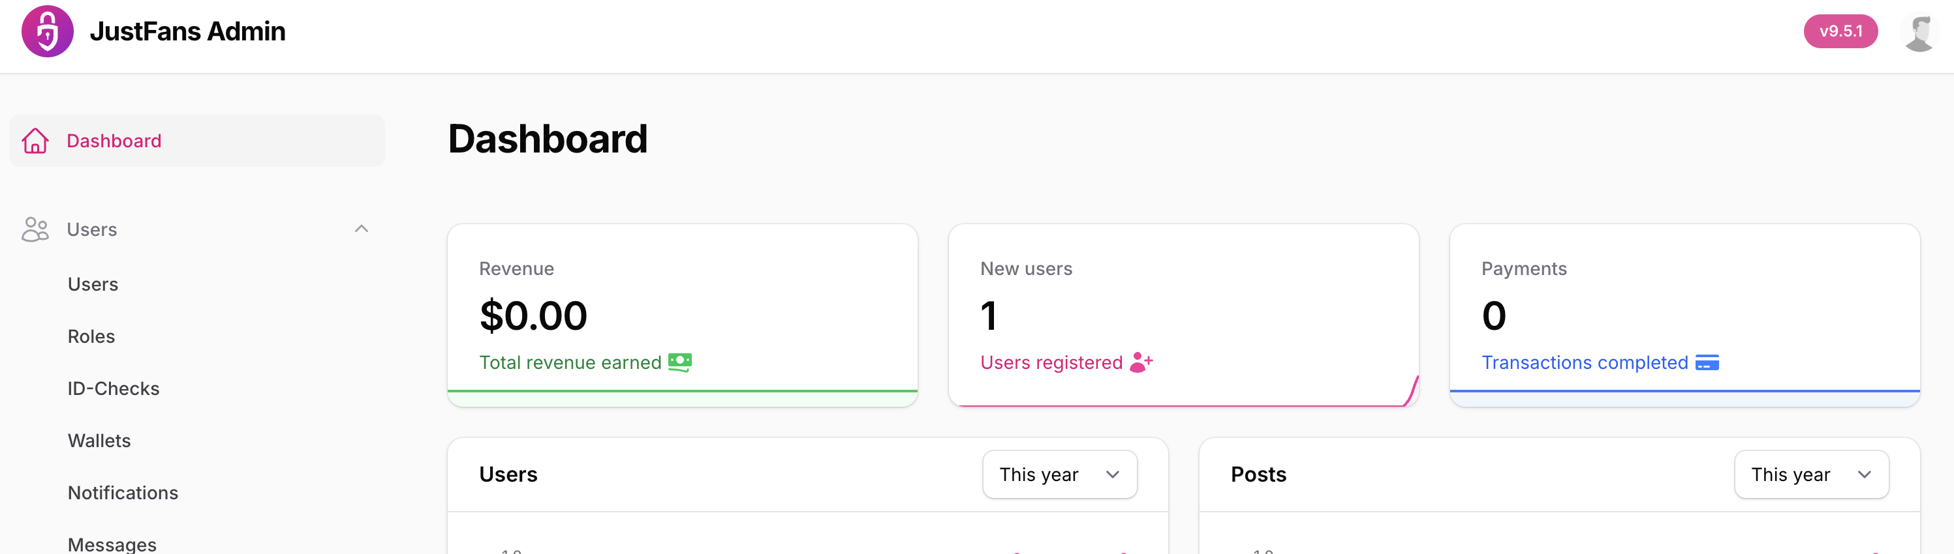The image size is (1954, 554).
Task: Open the Posts chart period dropdown
Action: [1811, 474]
